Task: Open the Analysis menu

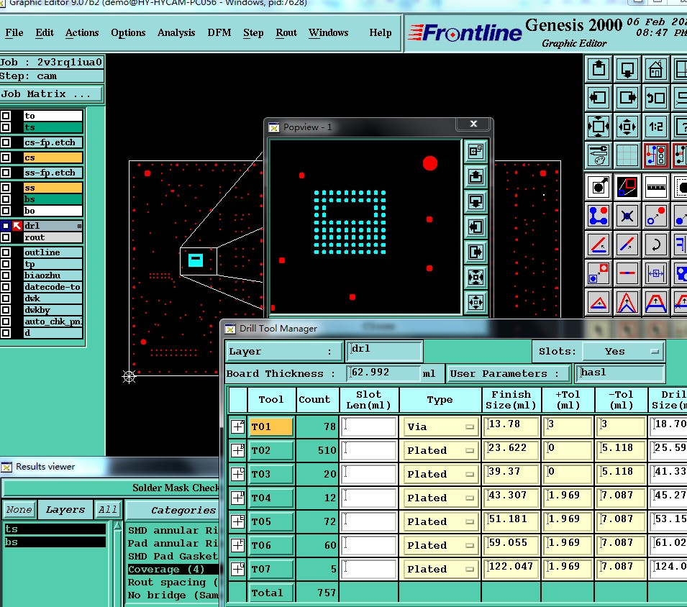Action: pos(176,33)
